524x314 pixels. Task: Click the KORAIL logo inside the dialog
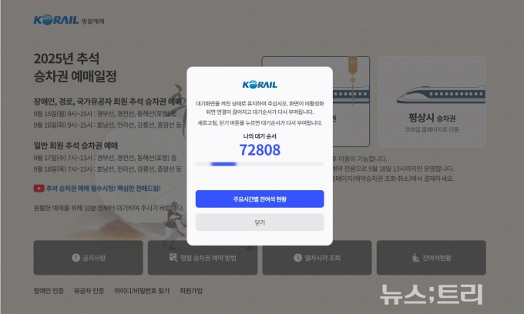coord(260,85)
